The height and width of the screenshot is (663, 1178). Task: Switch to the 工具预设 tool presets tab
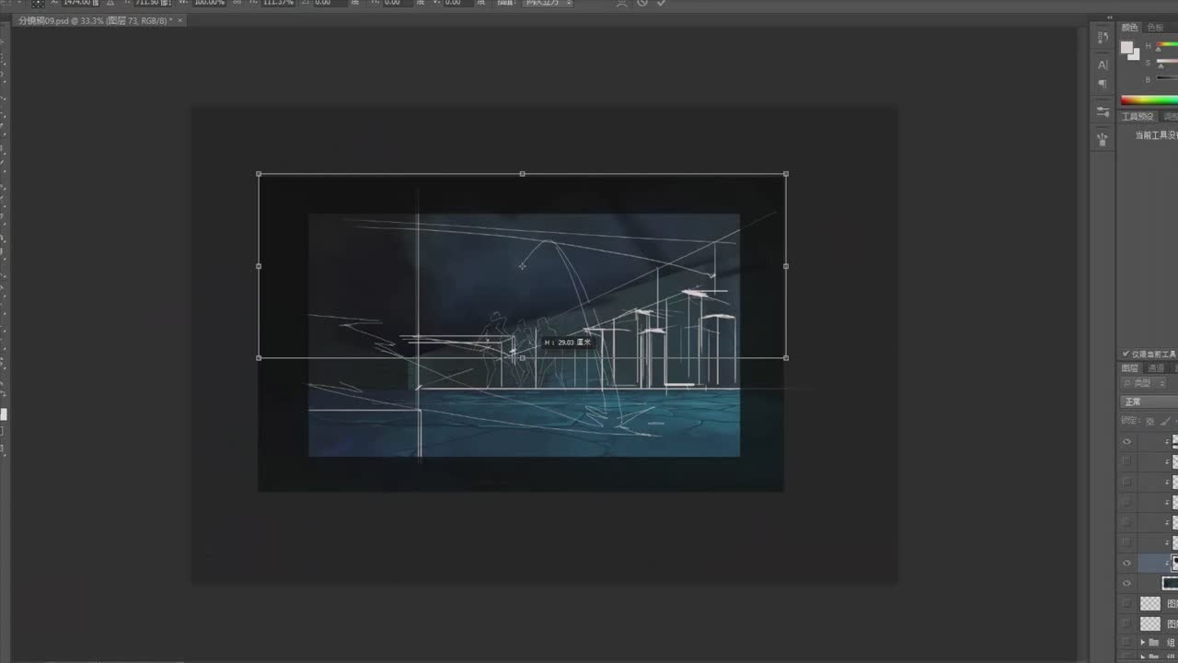(x=1137, y=117)
